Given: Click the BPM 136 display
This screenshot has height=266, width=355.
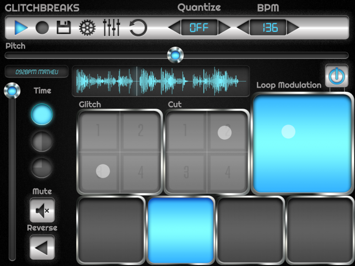Looking at the screenshot, I should [x=268, y=27].
